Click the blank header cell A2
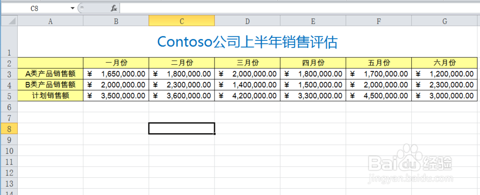Viewport: 480px width, 195px height. pos(50,63)
